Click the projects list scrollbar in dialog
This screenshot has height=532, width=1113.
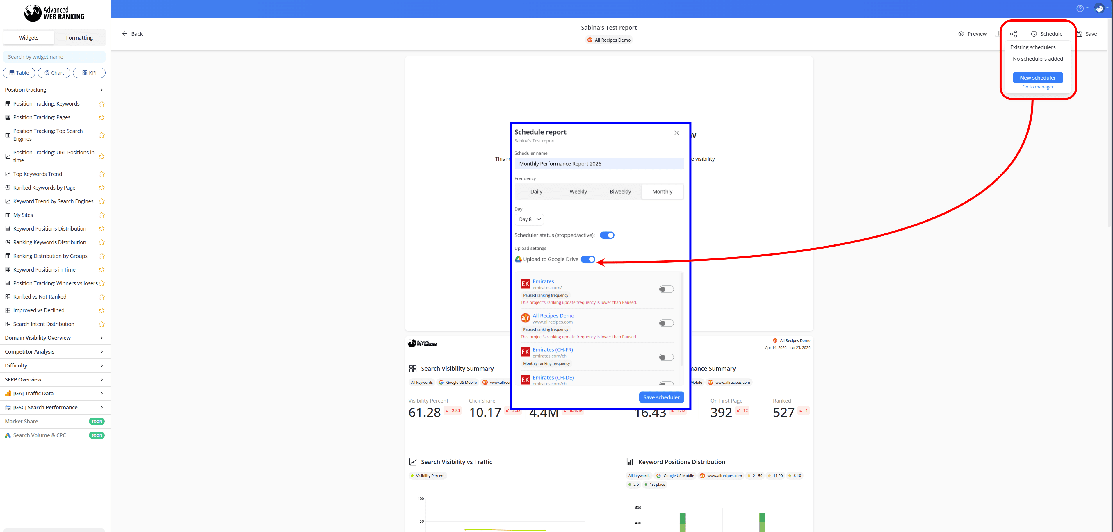click(x=681, y=319)
